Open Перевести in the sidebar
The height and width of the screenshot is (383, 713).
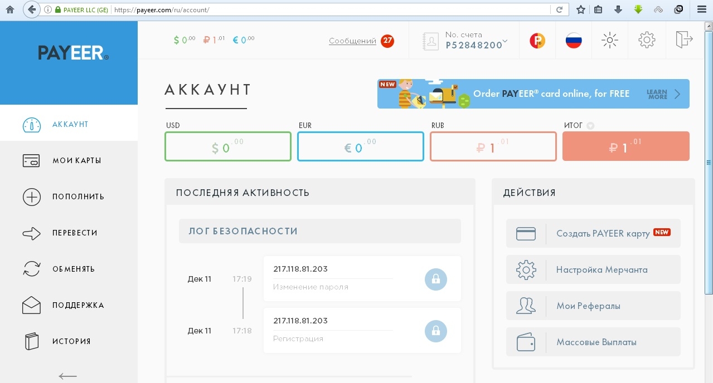click(69, 233)
